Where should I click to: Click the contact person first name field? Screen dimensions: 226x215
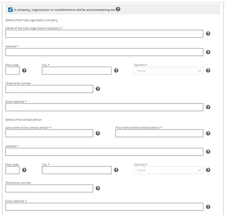tap(159, 133)
